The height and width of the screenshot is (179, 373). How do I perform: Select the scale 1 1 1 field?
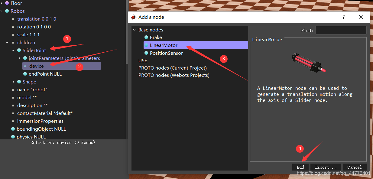28,34
